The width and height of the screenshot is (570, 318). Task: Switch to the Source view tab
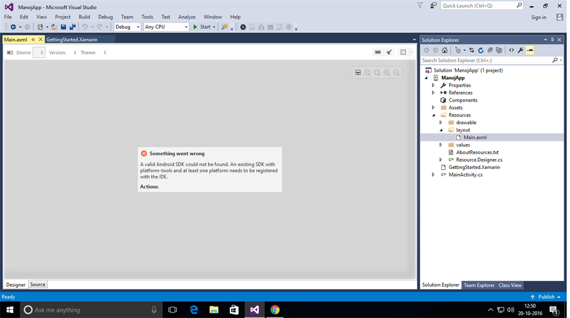pos(38,284)
